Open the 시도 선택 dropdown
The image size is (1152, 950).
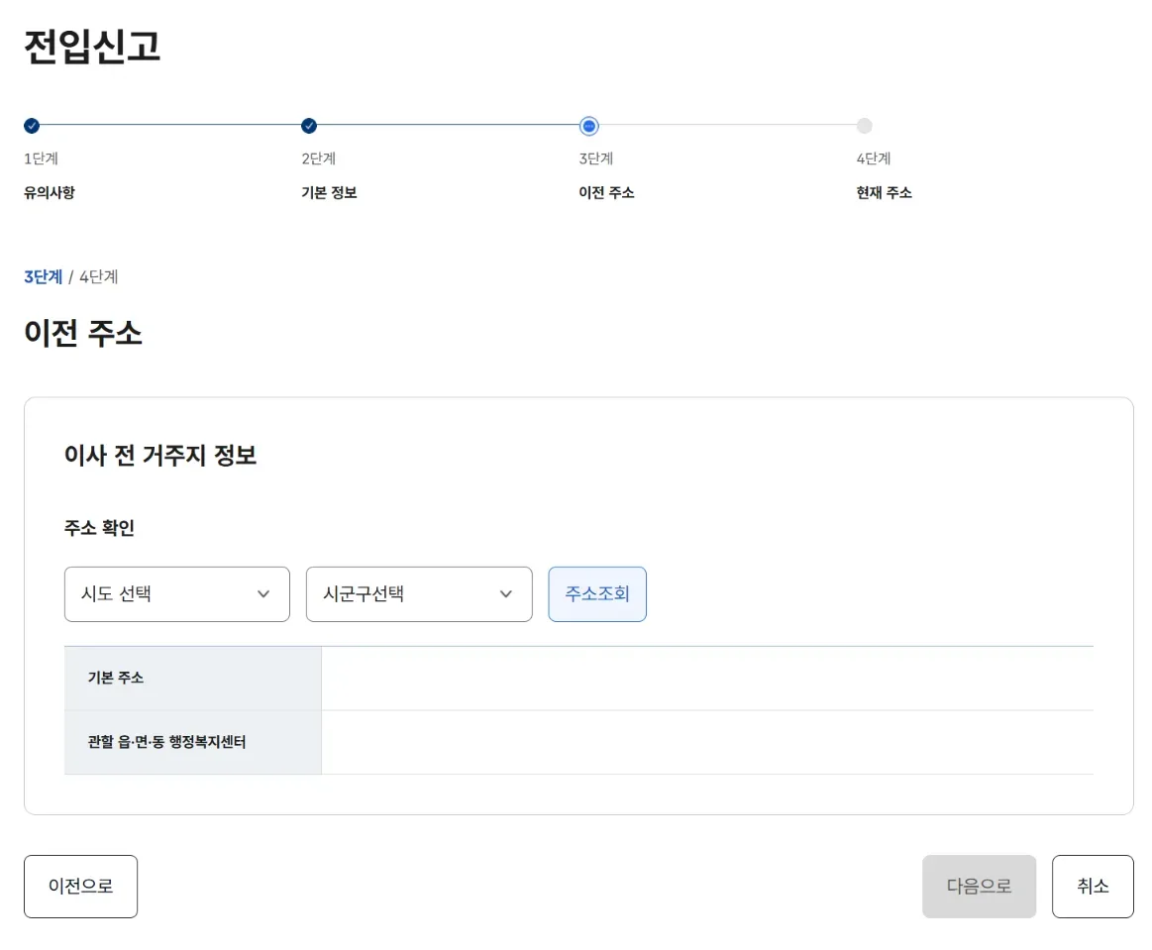(177, 593)
